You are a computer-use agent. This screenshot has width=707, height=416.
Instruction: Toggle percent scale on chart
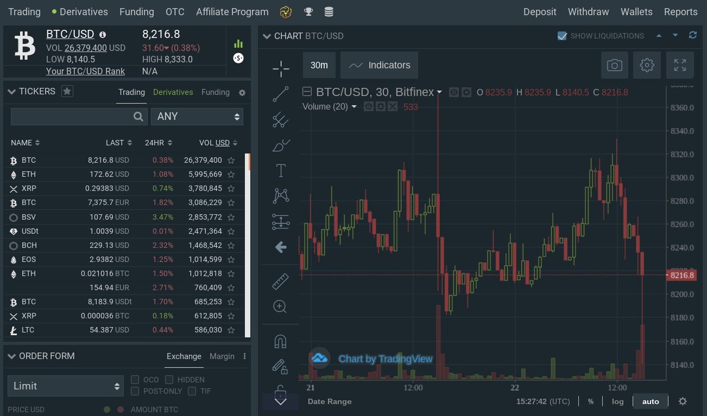pos(590,401)
